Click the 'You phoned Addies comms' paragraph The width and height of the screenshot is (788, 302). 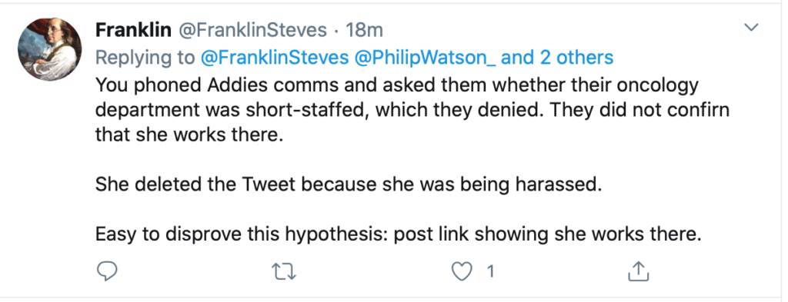[x=412, y=109]
